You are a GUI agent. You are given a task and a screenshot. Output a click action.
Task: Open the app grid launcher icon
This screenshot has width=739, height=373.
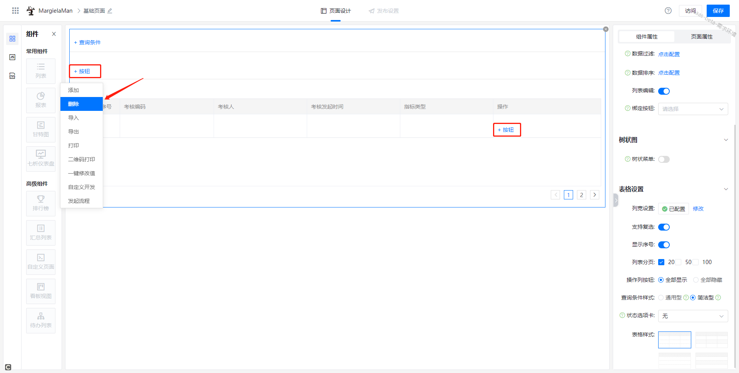click(x=15, y=11)
